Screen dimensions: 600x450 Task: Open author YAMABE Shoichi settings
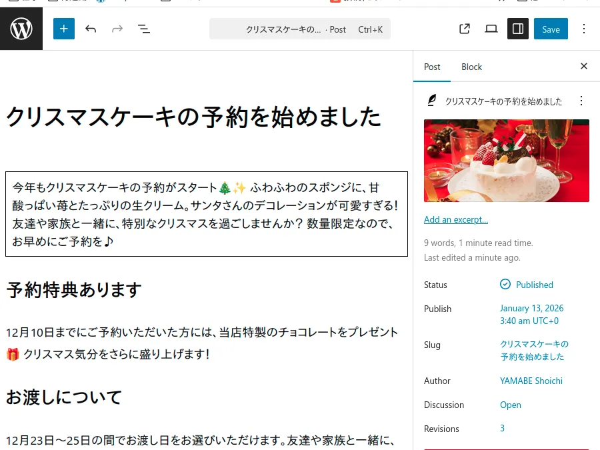point(531,381)
